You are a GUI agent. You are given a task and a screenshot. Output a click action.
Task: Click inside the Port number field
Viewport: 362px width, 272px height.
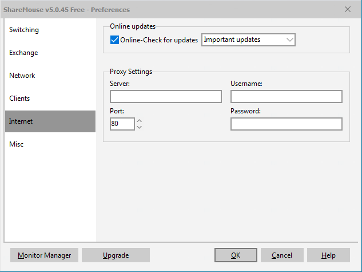click(122, 124)
